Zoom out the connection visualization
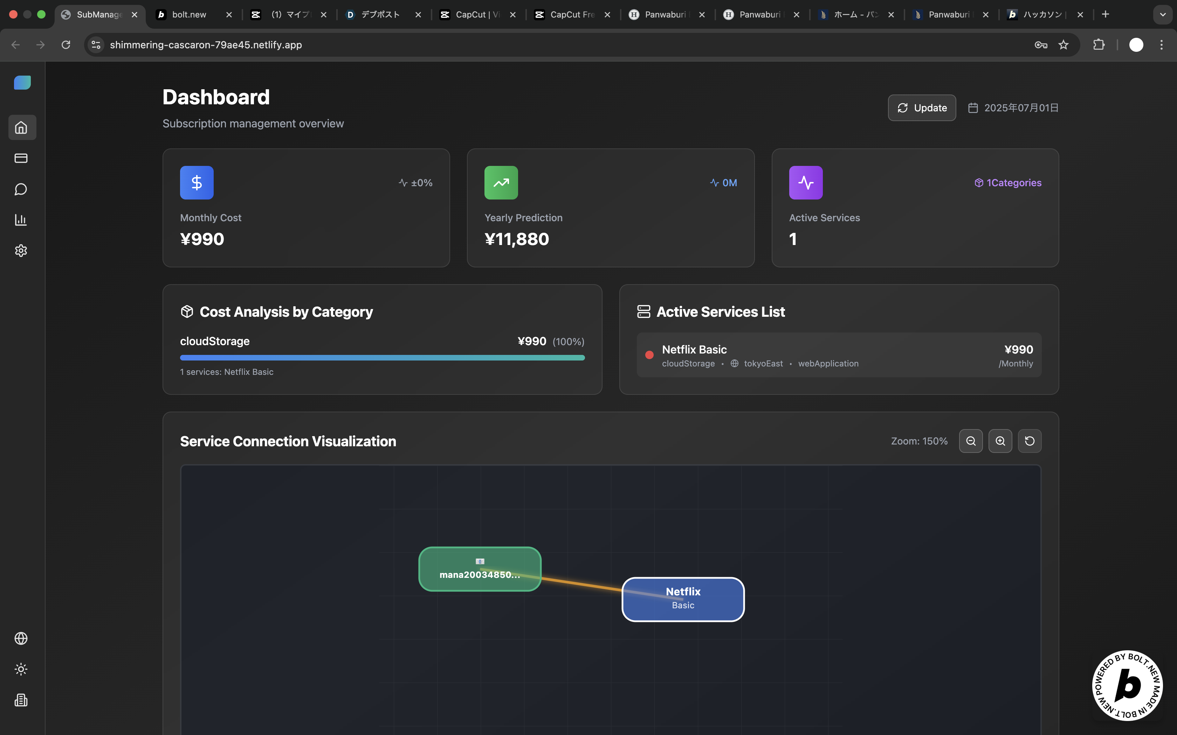Screen dimensions: 1177x735 click(x=971, y=441)
